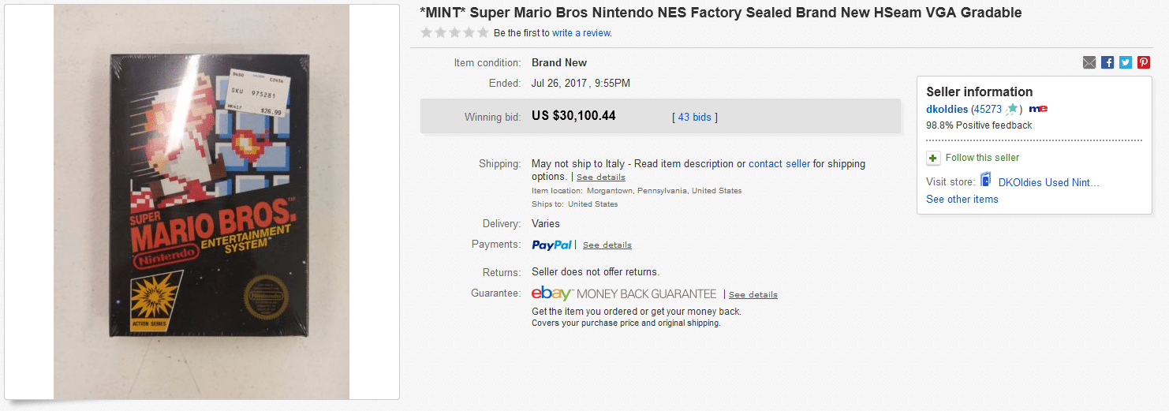Open dkoldies seller profile
Viewport: 1169px width, 411px height.
[x=947, y=109]
